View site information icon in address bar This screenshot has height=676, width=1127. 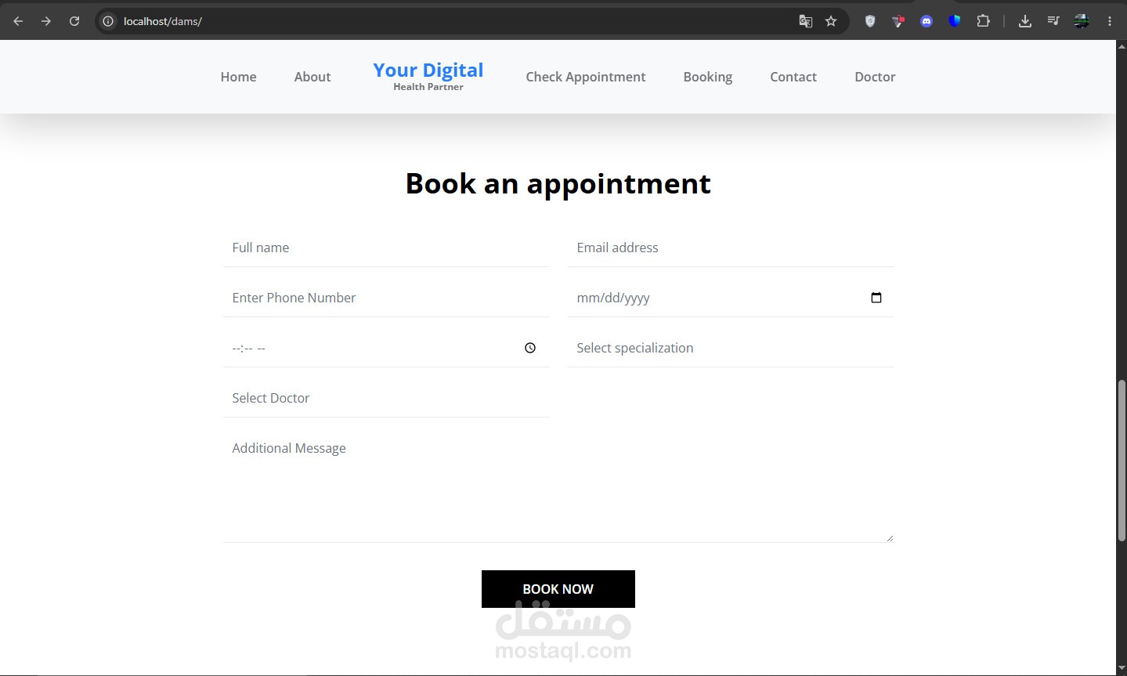pyautogui.click(x=109, y=21)
